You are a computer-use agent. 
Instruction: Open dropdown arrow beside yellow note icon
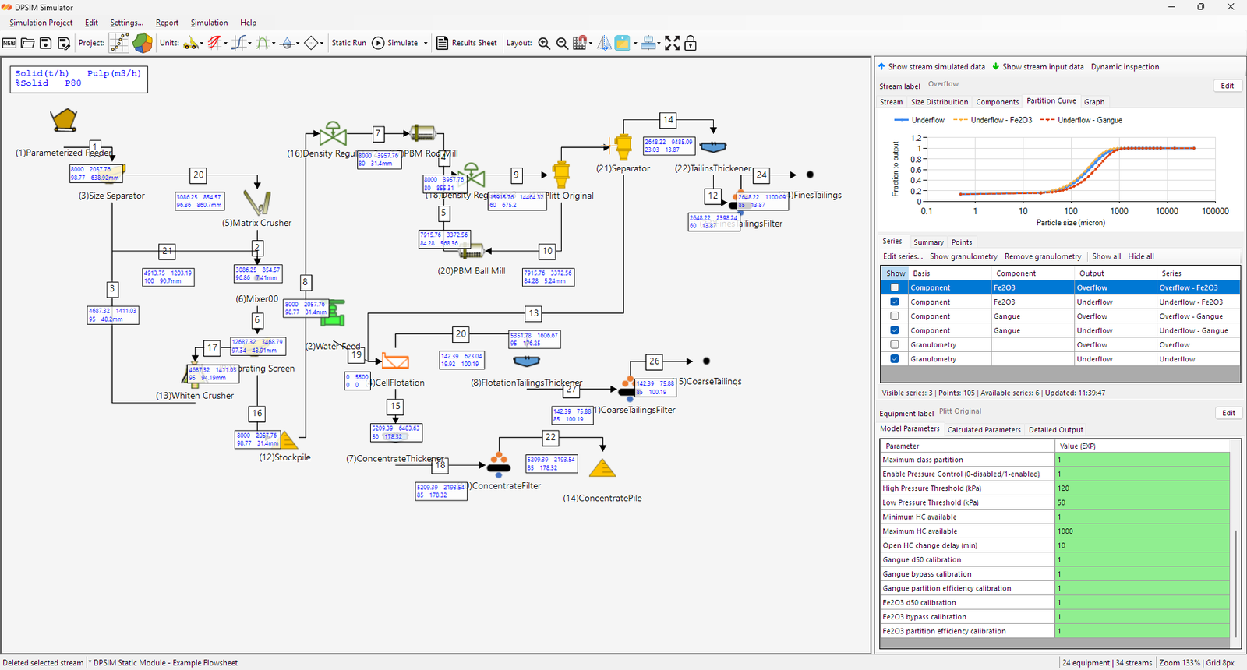point(635,44)
